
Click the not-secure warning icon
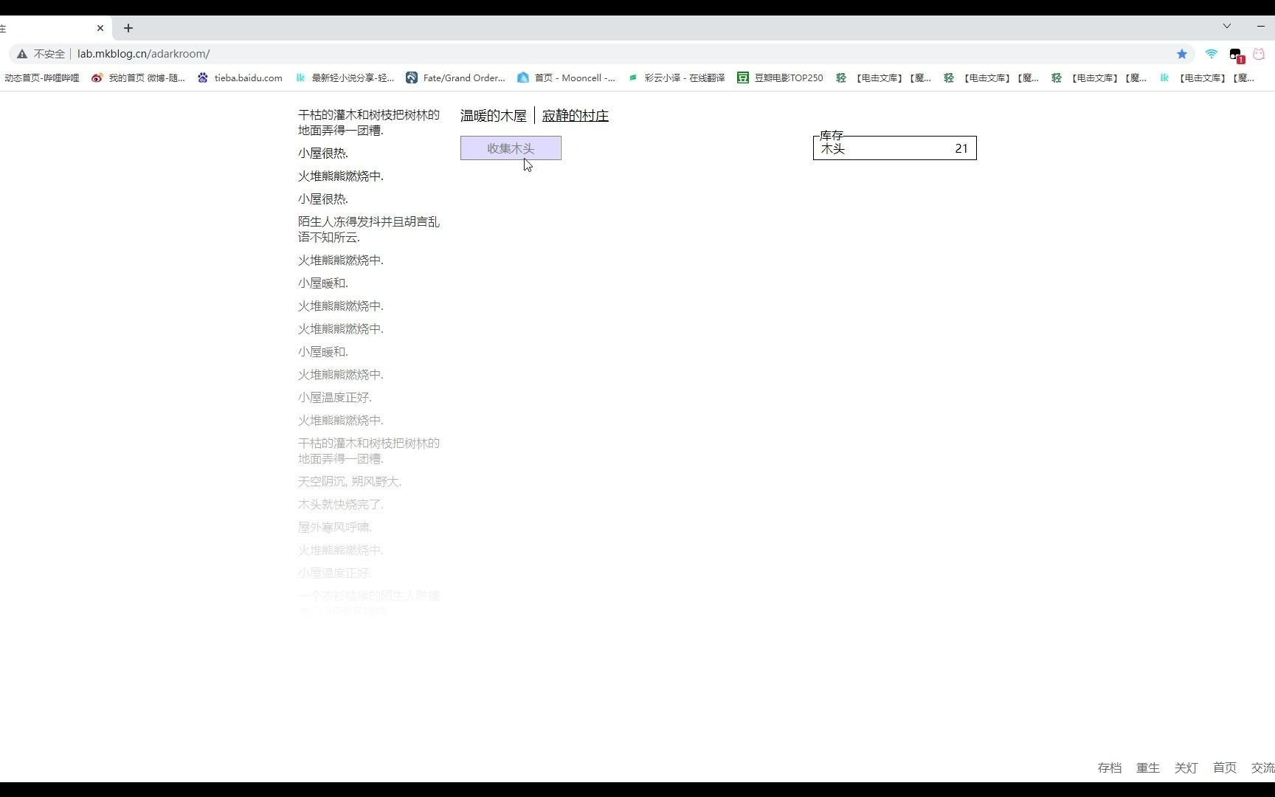point(22,54)
